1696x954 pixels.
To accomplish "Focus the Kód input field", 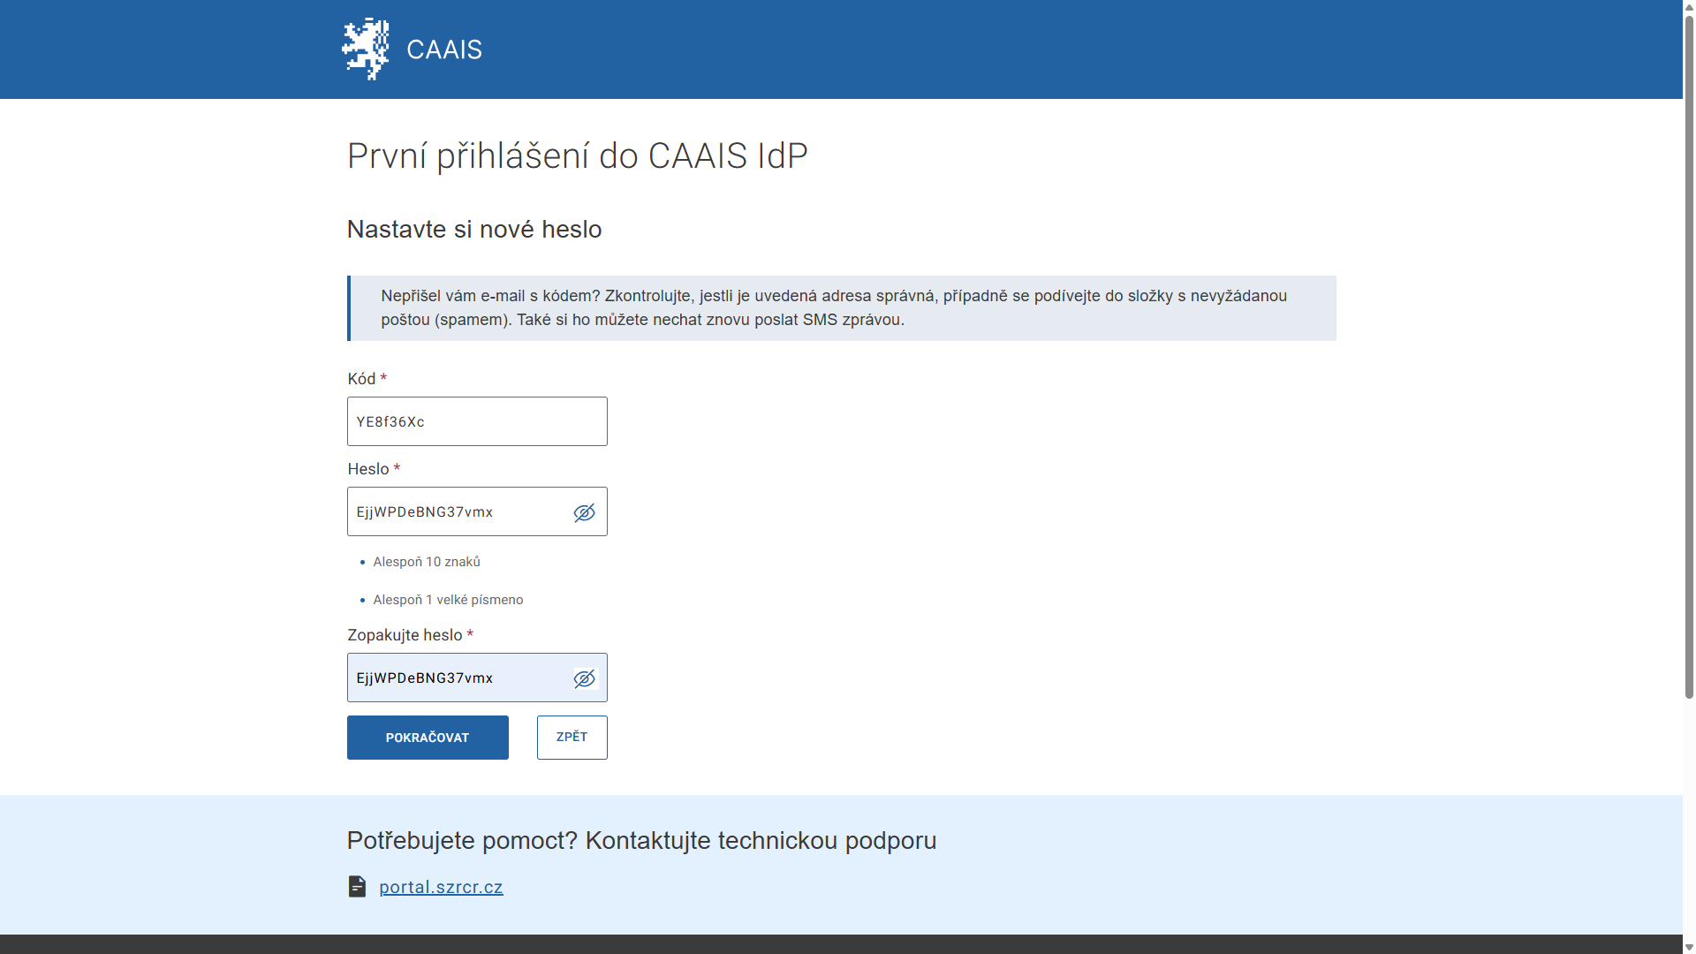I will [476, 421].
